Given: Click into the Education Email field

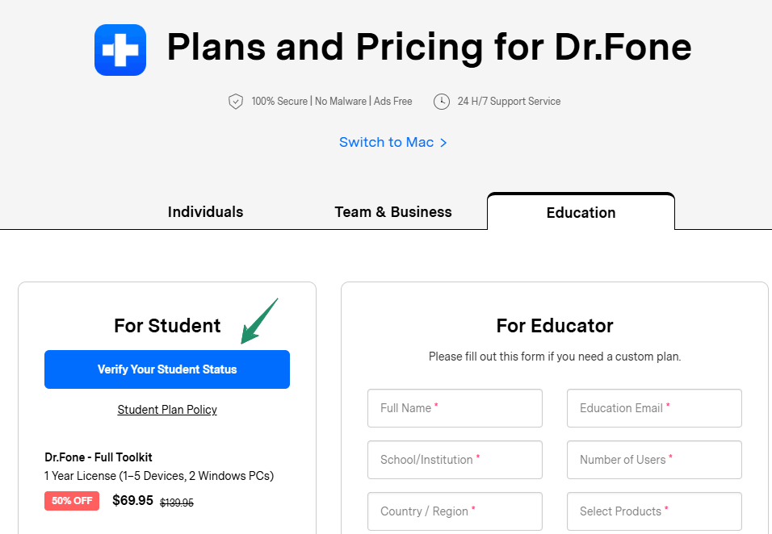Looking at the screenshot, I should [x=654, y=408].
